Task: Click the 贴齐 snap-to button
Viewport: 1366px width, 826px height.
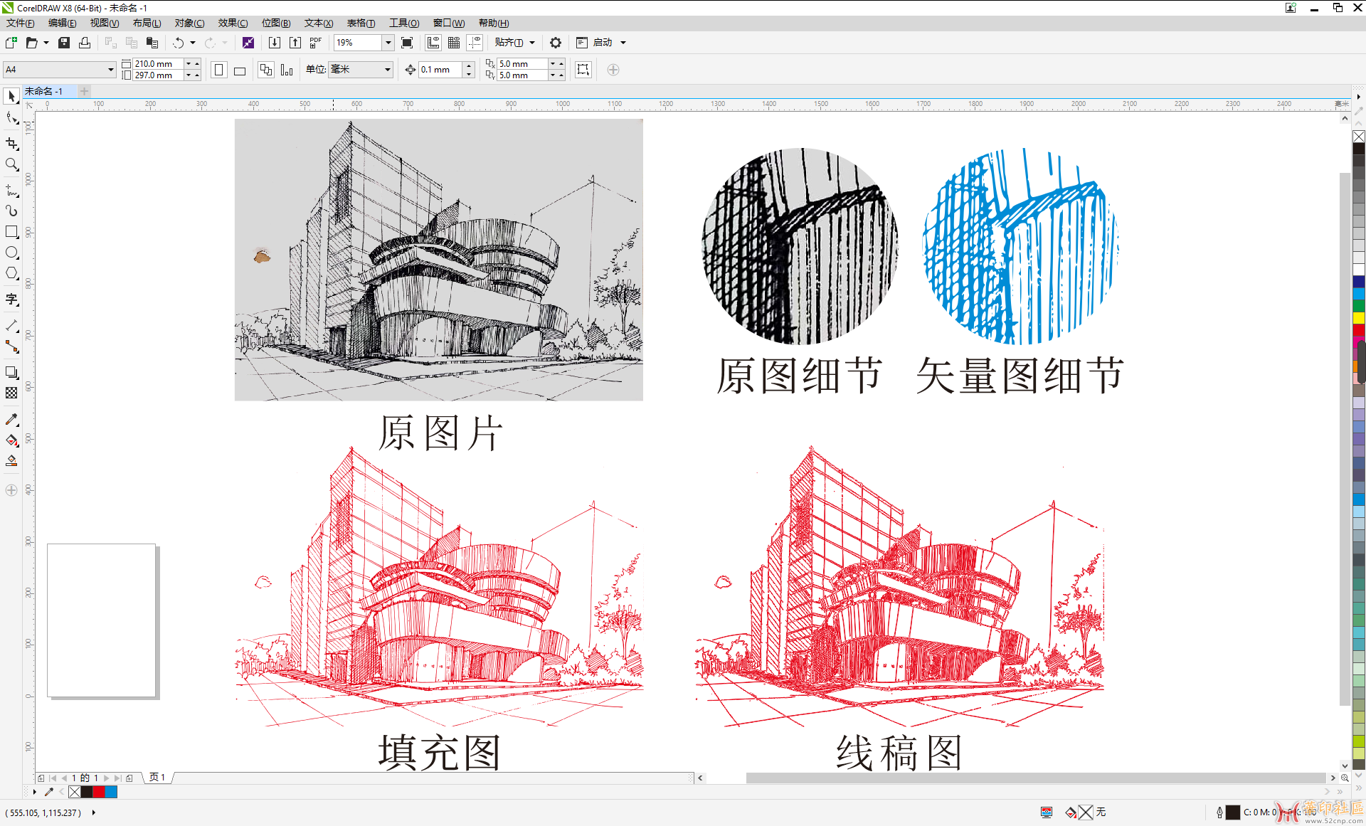Action: coord(509,43)
